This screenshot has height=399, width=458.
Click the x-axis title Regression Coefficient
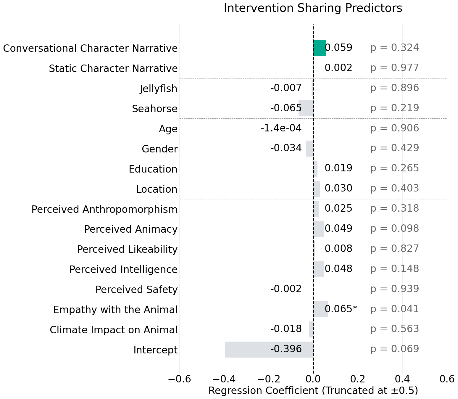[x=313, y=390]
